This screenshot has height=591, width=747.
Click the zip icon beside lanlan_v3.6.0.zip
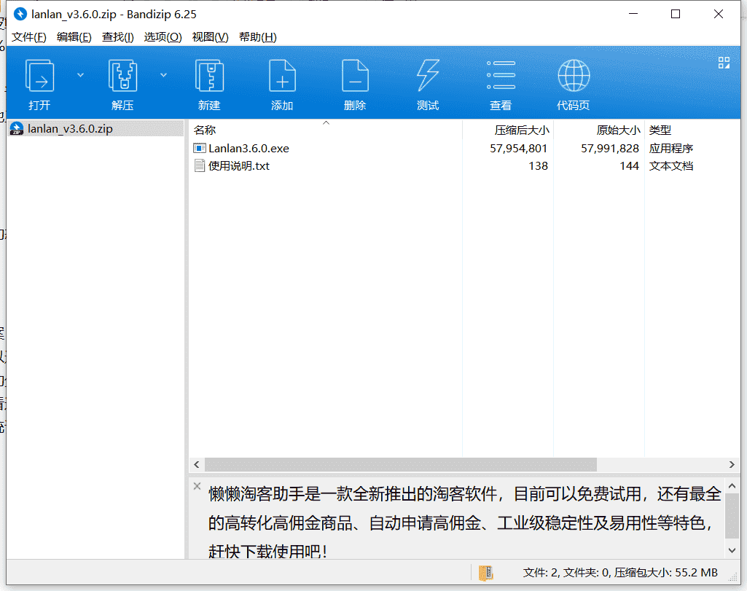click(17, 128)
